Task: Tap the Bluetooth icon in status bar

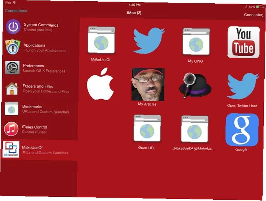Action: (246, 7)
